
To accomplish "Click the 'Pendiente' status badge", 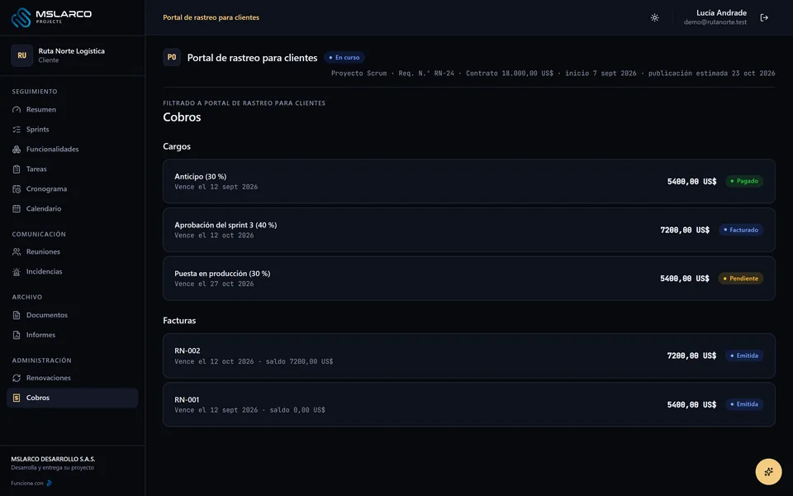I will (x=741, y=279).
